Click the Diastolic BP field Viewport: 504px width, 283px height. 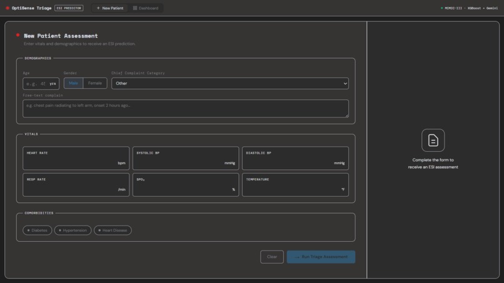[295, 158]
